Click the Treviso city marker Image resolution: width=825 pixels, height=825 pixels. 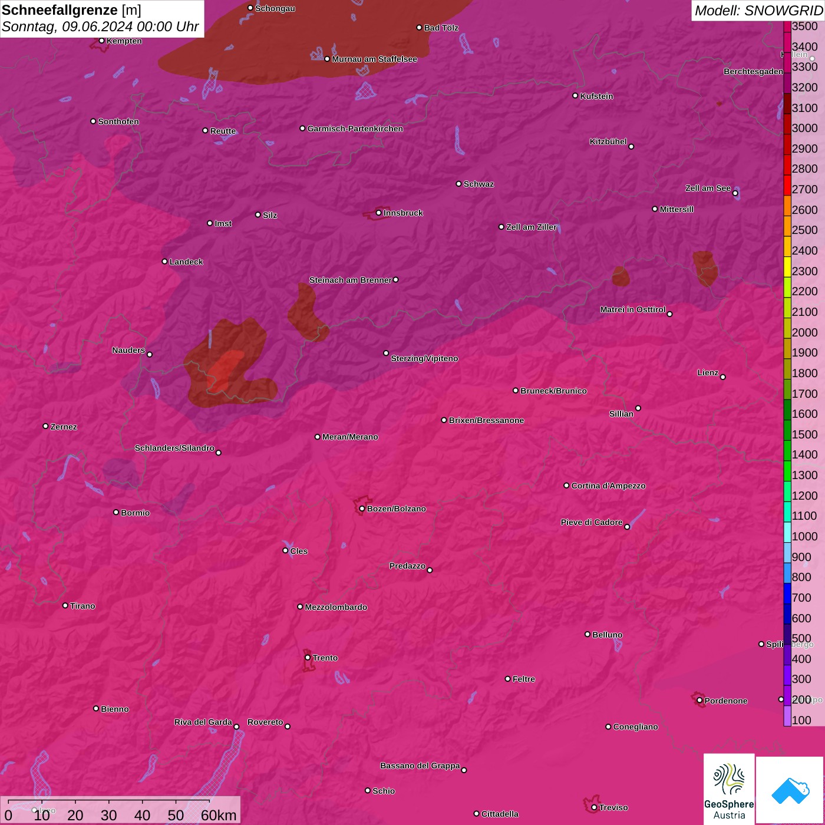[x=594, y=807]
